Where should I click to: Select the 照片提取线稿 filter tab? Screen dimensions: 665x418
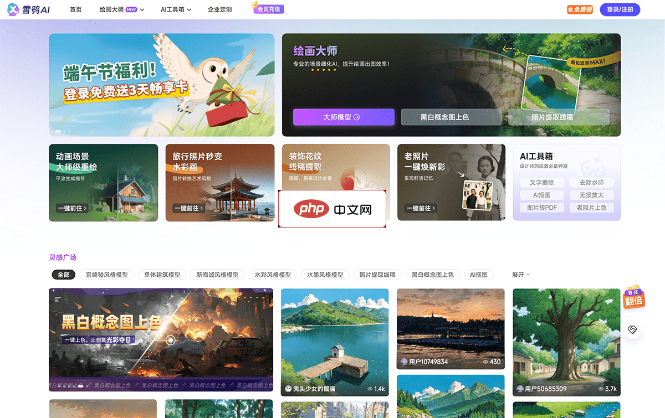377,275
